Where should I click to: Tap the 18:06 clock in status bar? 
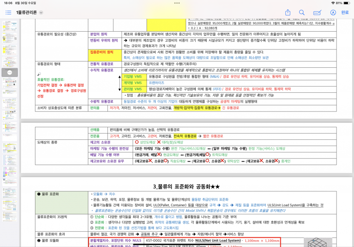coord(8,3)
